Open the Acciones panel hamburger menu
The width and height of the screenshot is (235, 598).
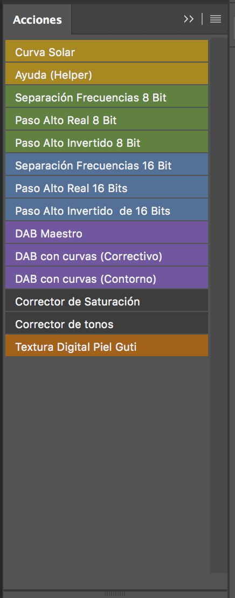click(215, 19)
